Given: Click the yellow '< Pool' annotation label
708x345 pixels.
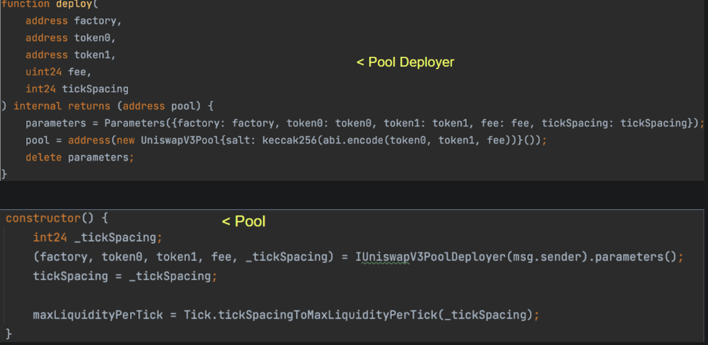Looking at the screenshot, I should point(244,221).
